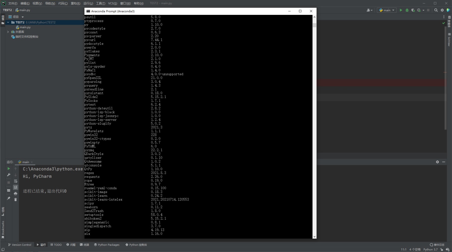Clear all Run output with trash icon
This screenshot has height=252, width=452.
16,200
